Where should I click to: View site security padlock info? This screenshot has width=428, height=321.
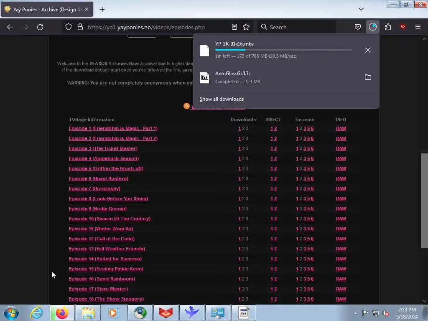coord(80,27)
